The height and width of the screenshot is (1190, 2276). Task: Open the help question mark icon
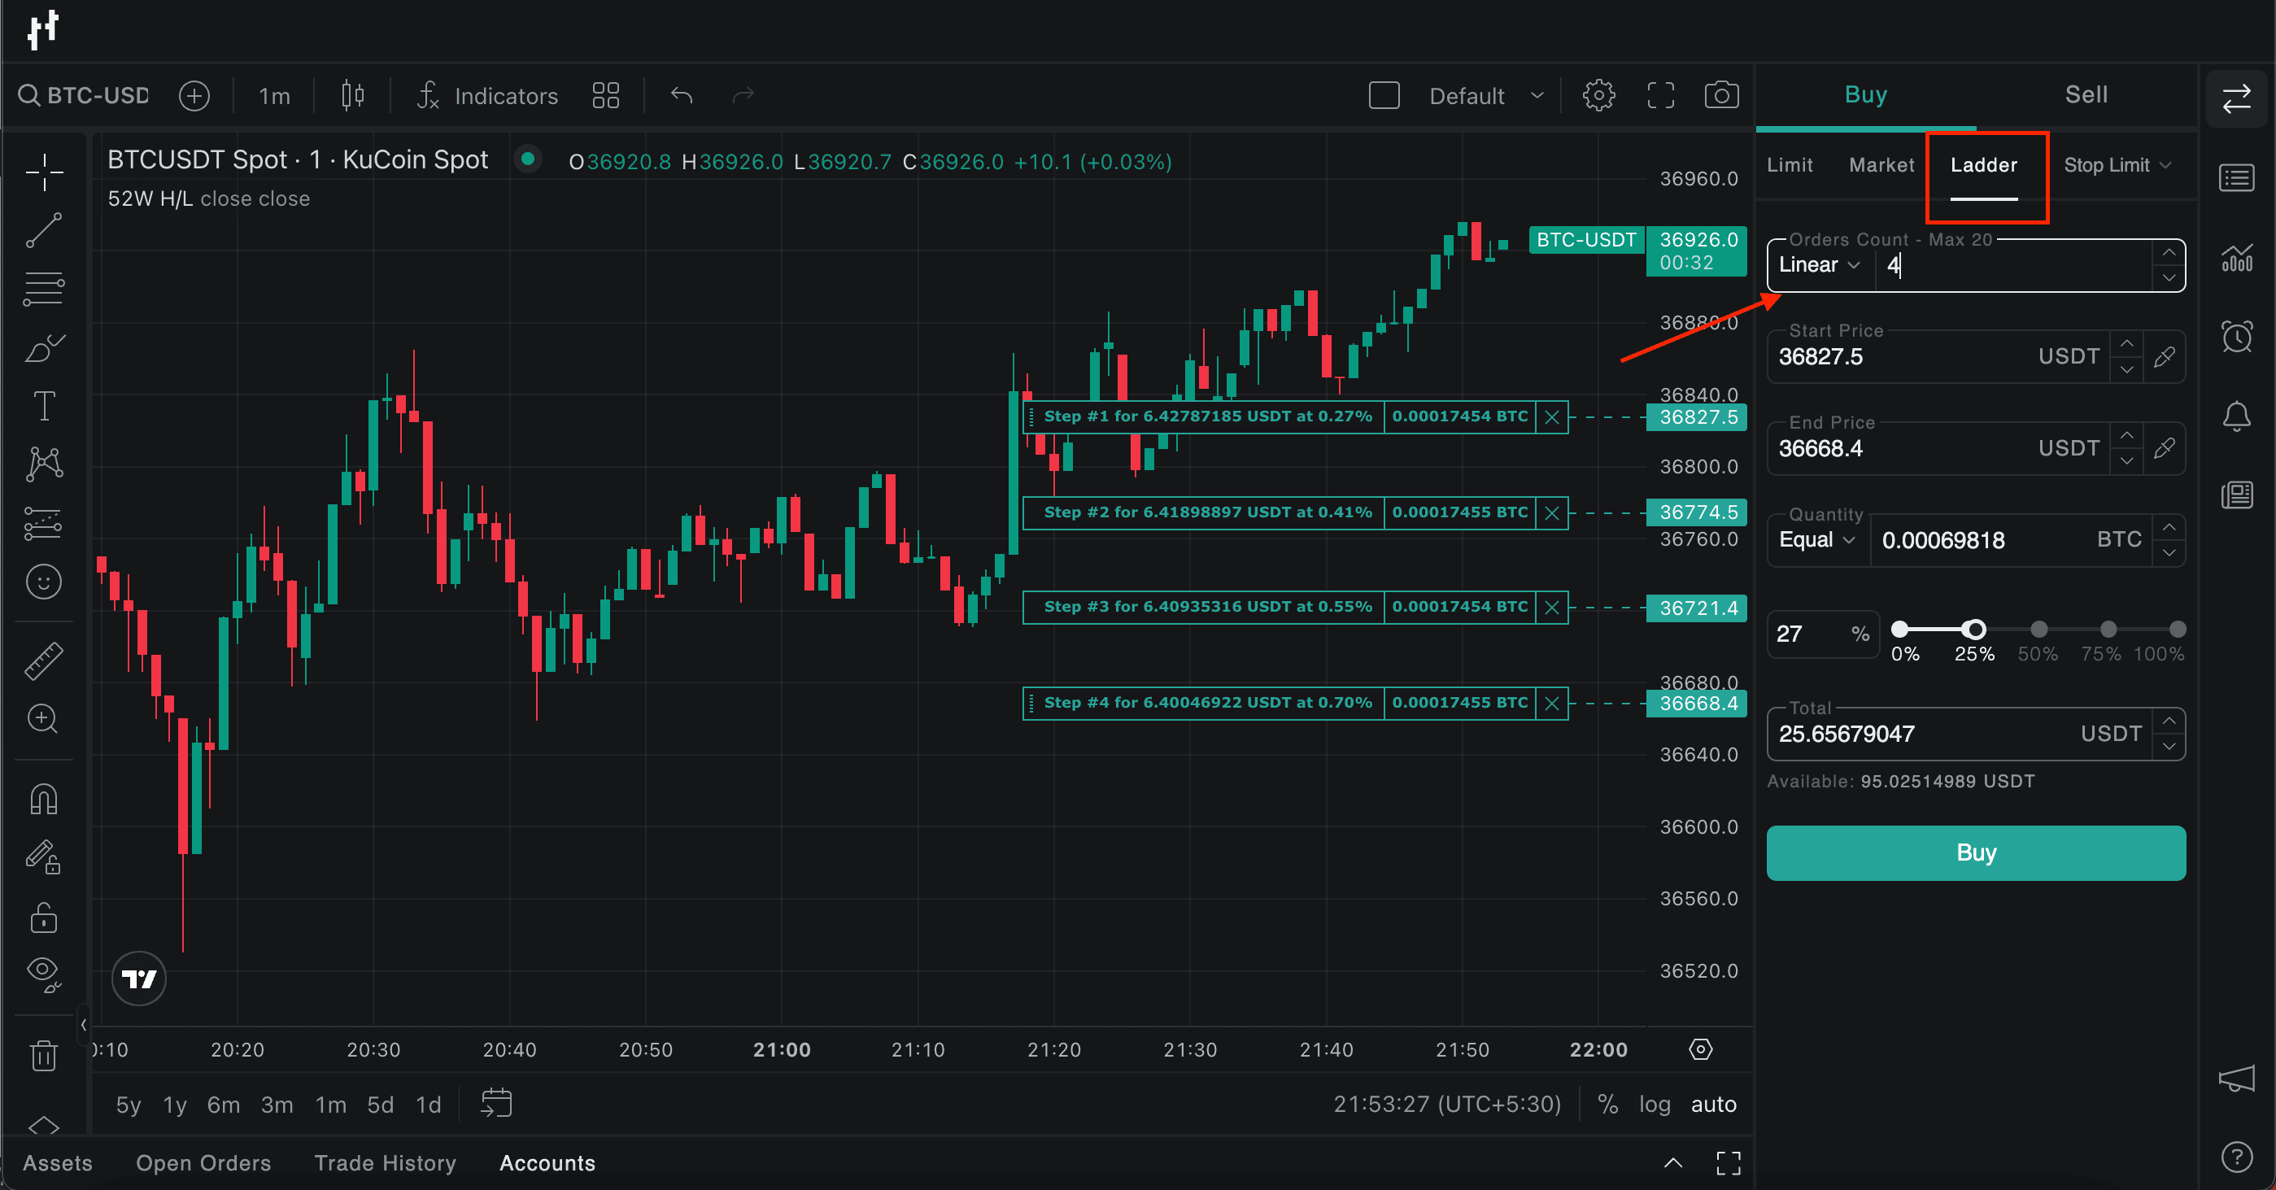tap(2236, 1157)
